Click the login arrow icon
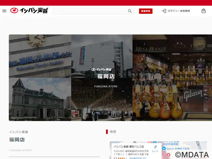 click(164, 11)
